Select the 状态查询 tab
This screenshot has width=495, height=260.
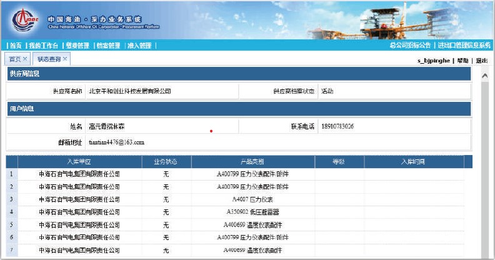tap(48, 59)
